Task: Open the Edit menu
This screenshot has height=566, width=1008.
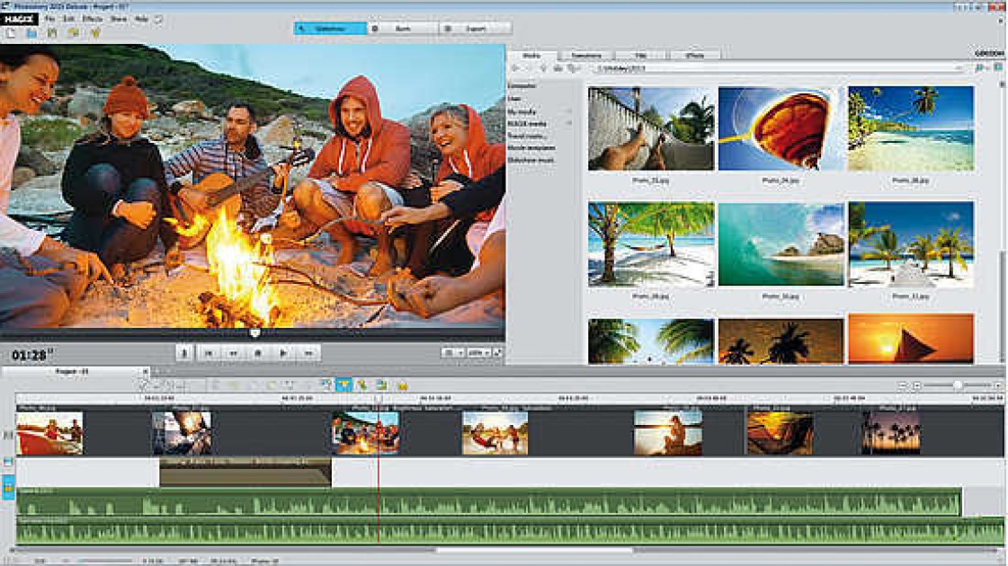Action: [x=68, y=19]
